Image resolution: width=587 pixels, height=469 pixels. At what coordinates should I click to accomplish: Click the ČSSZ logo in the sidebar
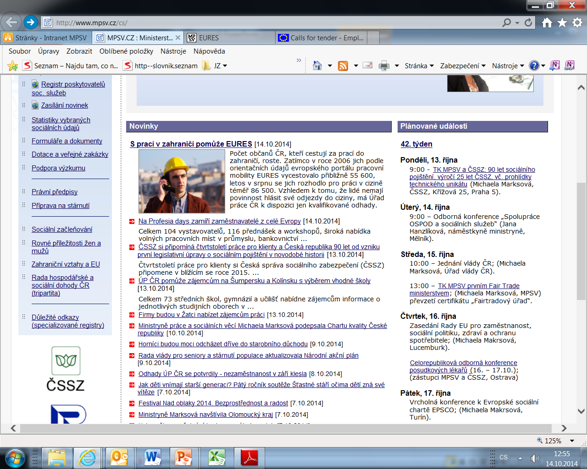point(66,369)
